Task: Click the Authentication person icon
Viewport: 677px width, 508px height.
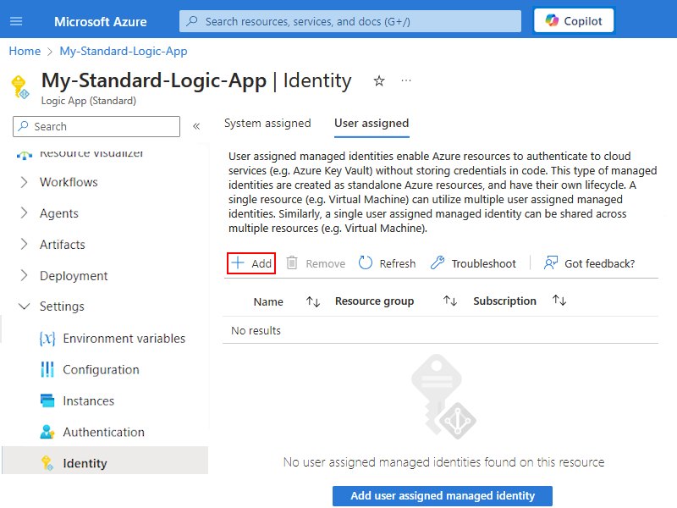Action: 47,432
